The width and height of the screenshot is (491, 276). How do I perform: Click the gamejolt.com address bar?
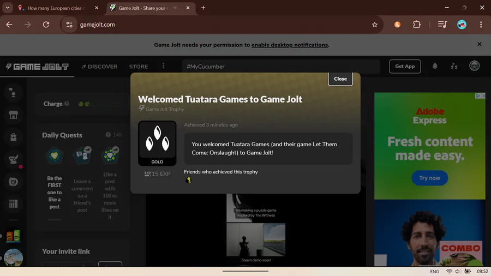click(221, 25)
